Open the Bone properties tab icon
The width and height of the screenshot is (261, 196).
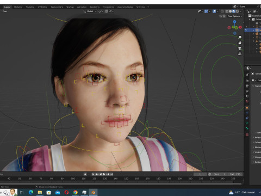pos(247,128)
